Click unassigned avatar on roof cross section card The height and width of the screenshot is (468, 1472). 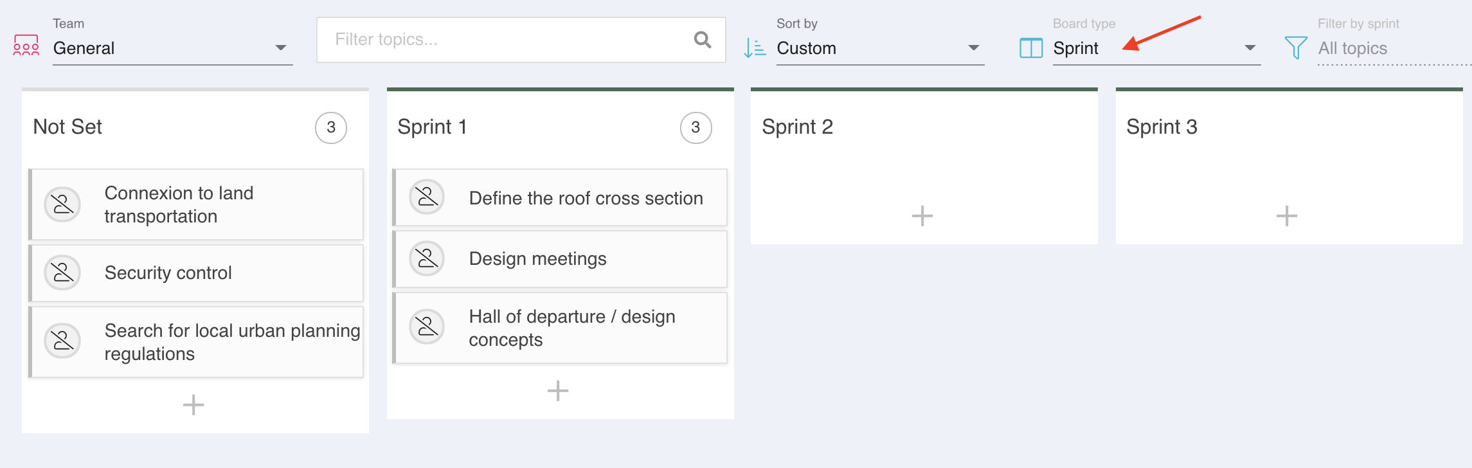pos(427,197)
